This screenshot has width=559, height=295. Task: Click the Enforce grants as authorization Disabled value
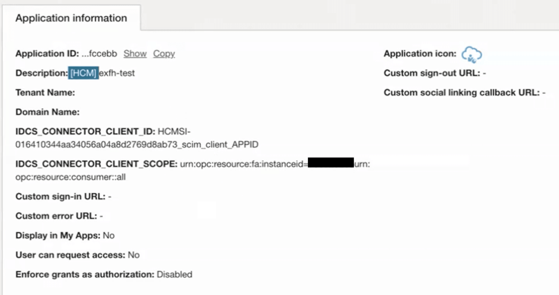175,274
